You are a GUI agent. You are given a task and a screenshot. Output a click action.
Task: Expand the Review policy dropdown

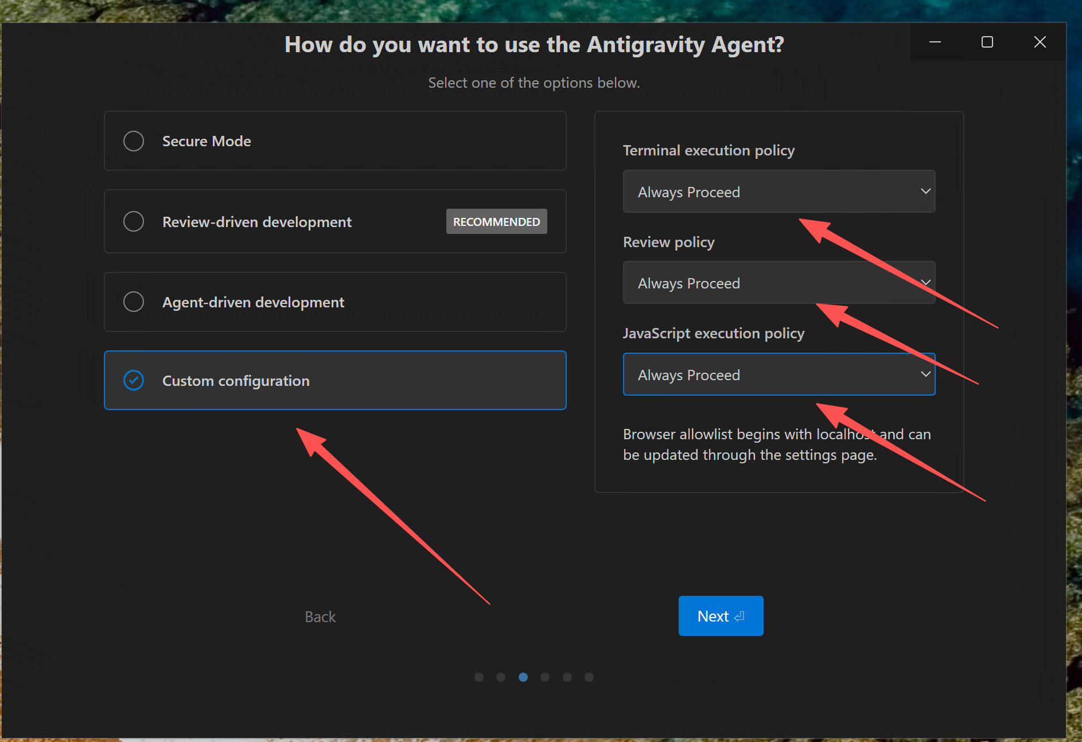[779, 283]
